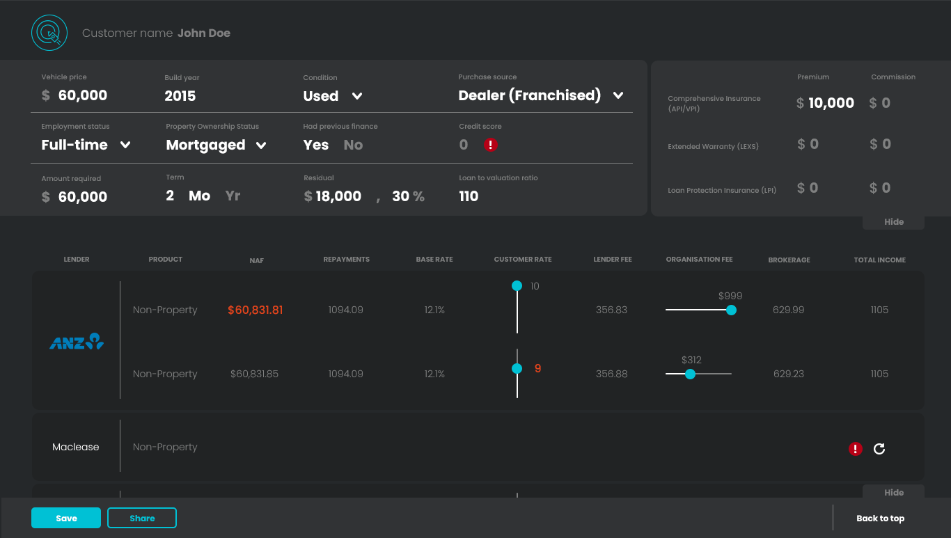Click brokerage value 629.23
951x538 pixels.
click(789, 374)
